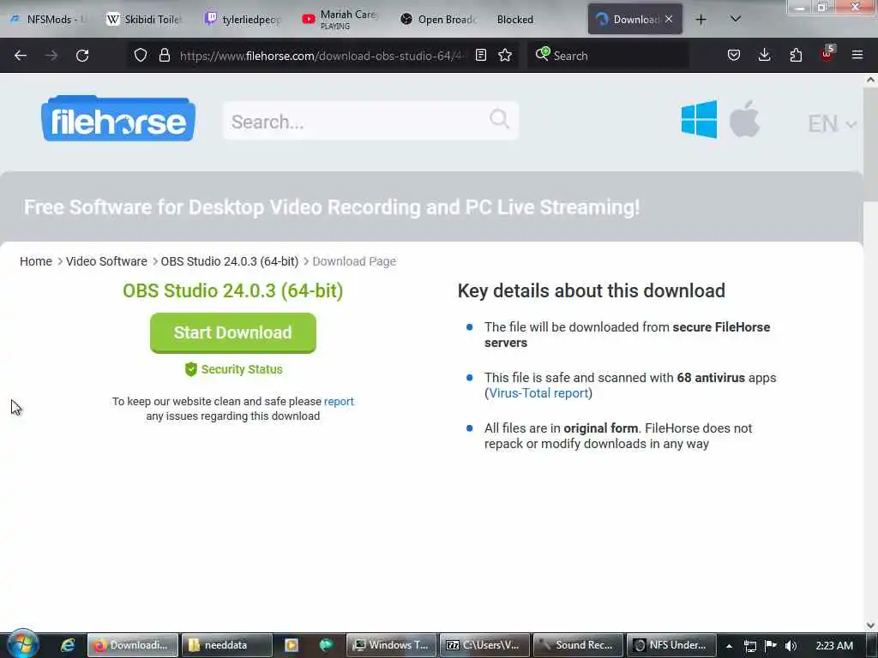The width and height of the screenshot is (878, 658).
Task: Open the green globe taskbar icon
Action: coord(326,645)
